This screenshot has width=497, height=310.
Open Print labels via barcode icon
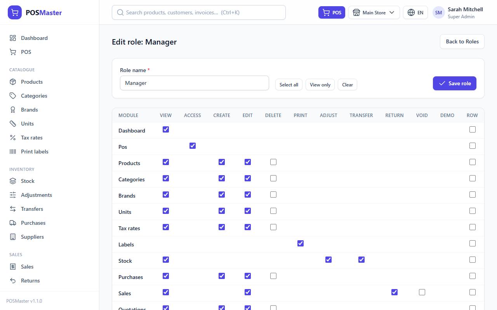[13, 152]
